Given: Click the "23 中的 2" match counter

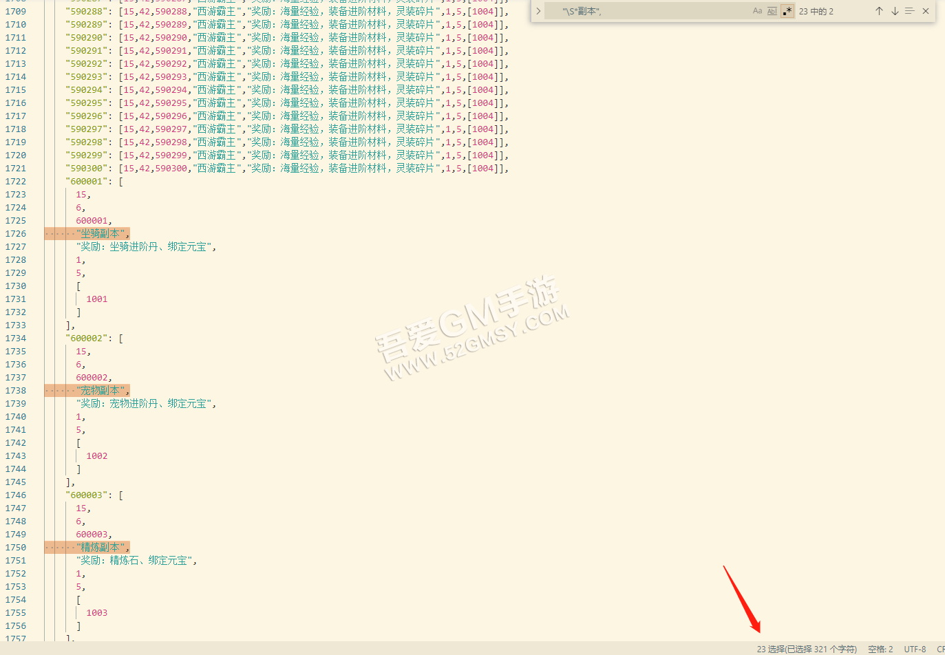Looking at the screenshot, I should pyautogui.click(x=816, y=12).
